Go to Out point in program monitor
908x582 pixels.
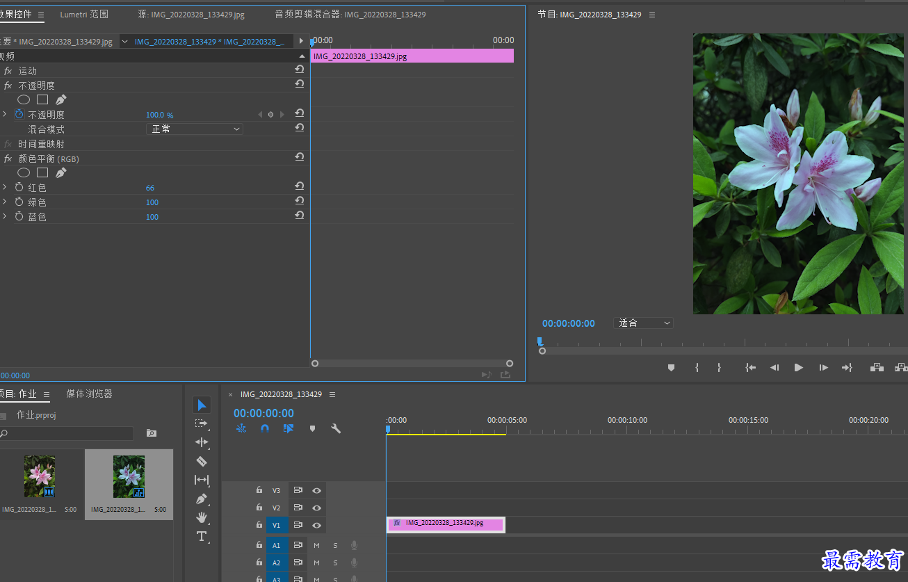pyautogui.click(x=847, y=368)
